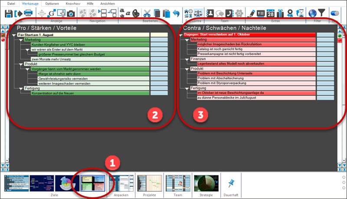The width and height of the screenshot is (347, 199).
Task: Click the funnel filter icon
Action: 321,13
